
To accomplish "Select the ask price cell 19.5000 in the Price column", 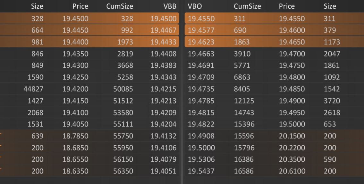I will pyautogui.click(x=292, y=124).
